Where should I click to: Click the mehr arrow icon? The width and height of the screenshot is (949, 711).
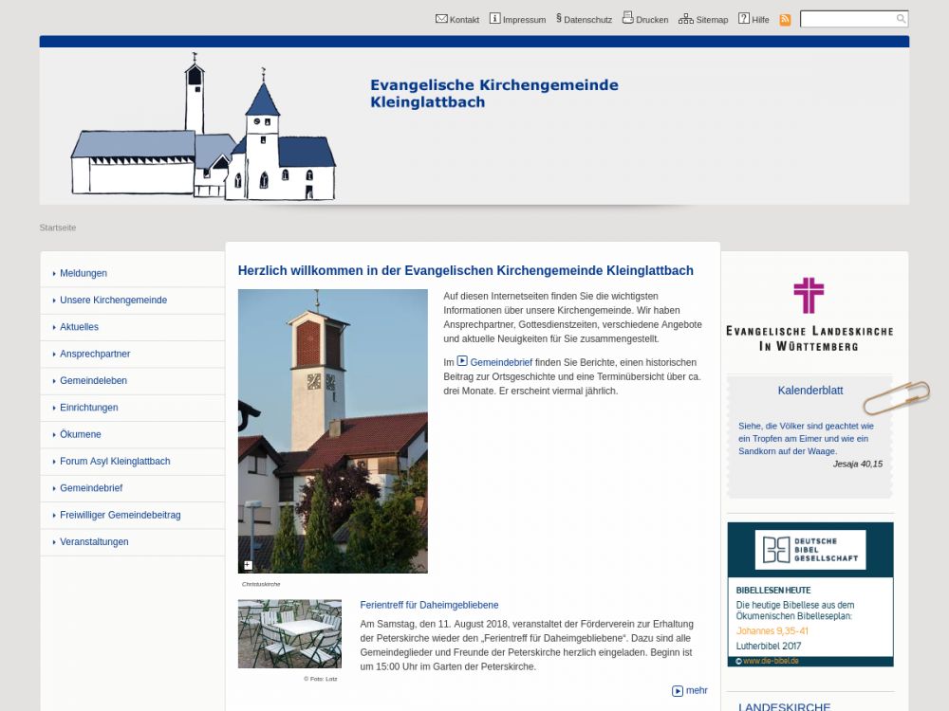[678, 691]
